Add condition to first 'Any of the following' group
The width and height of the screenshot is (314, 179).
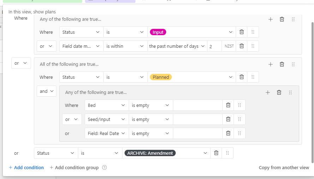(x=270, y=19)
